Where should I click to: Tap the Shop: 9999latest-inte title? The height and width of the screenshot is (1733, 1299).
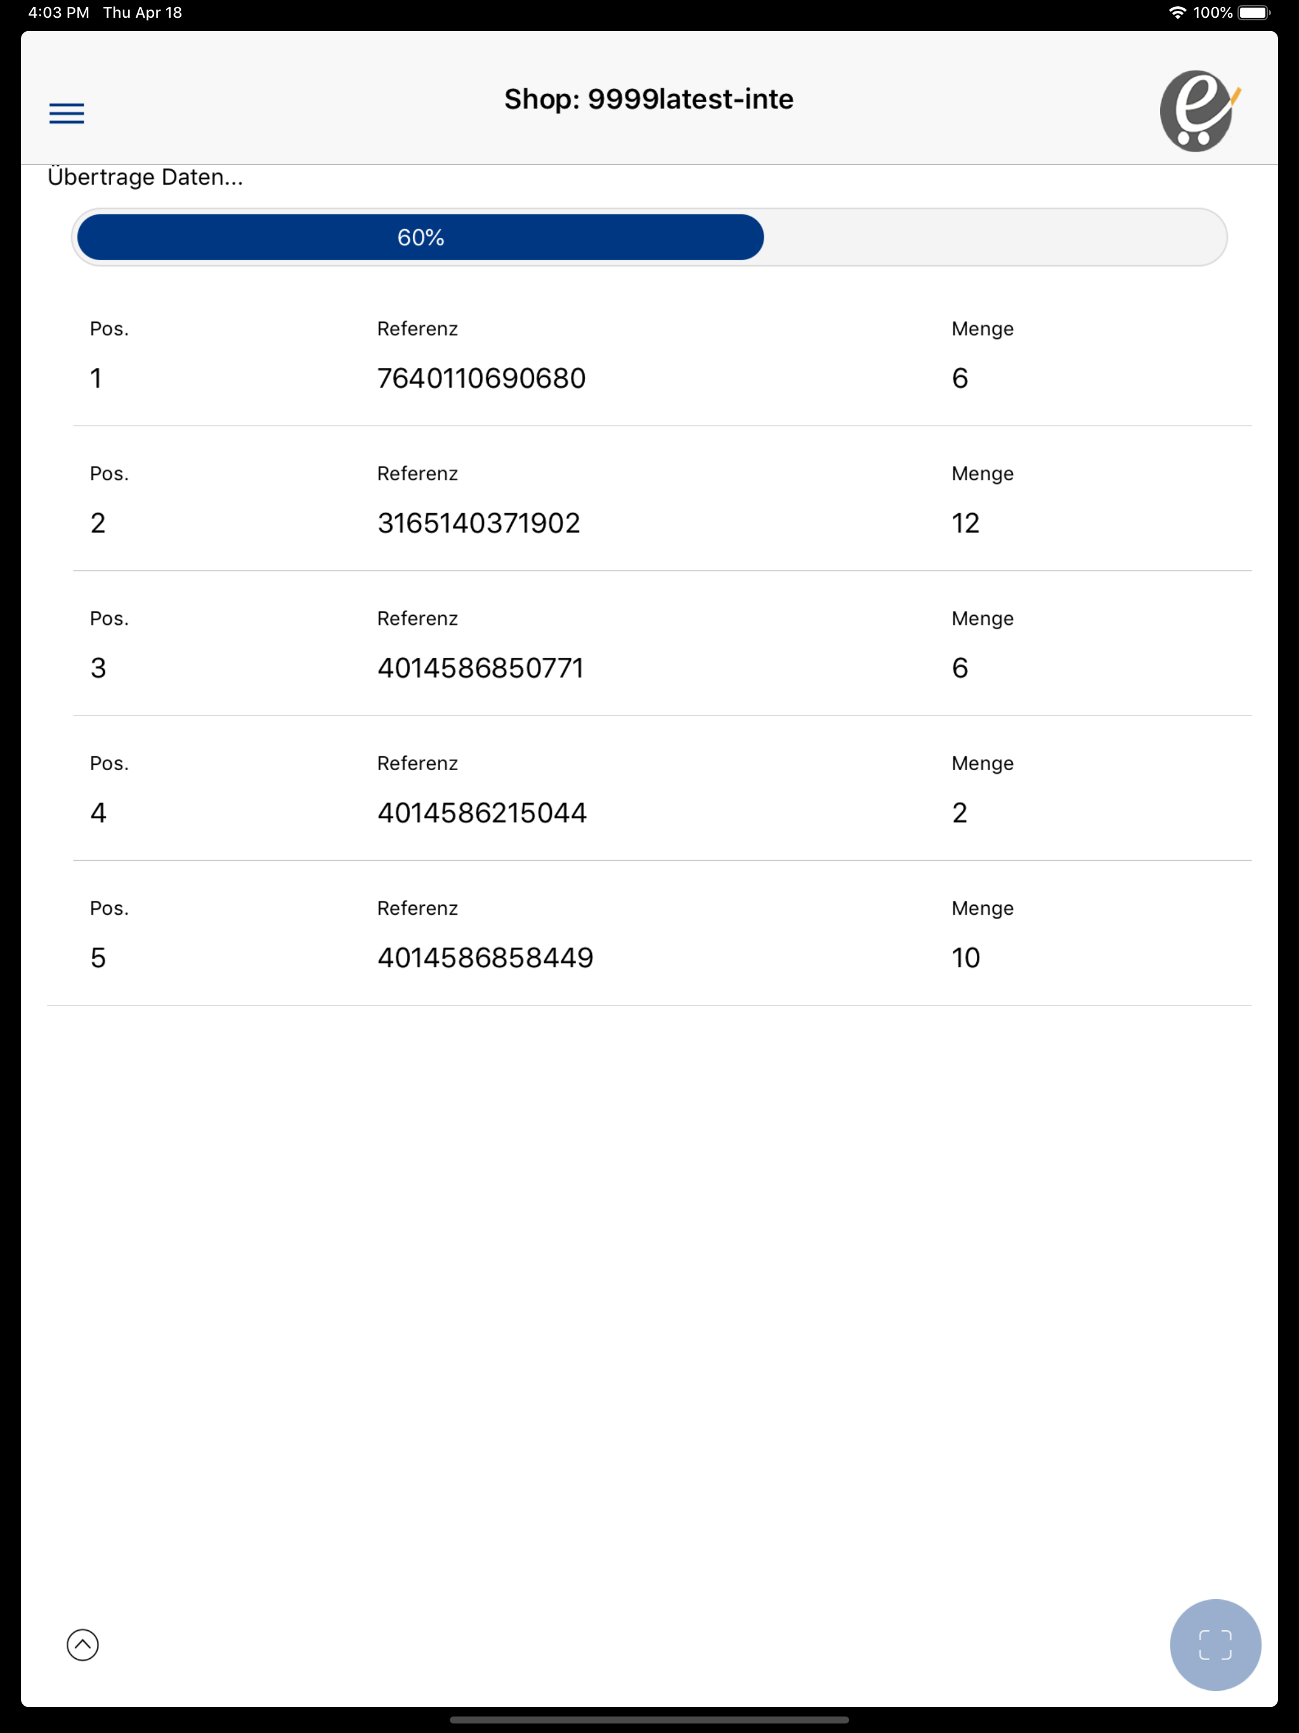coord(649,100)
